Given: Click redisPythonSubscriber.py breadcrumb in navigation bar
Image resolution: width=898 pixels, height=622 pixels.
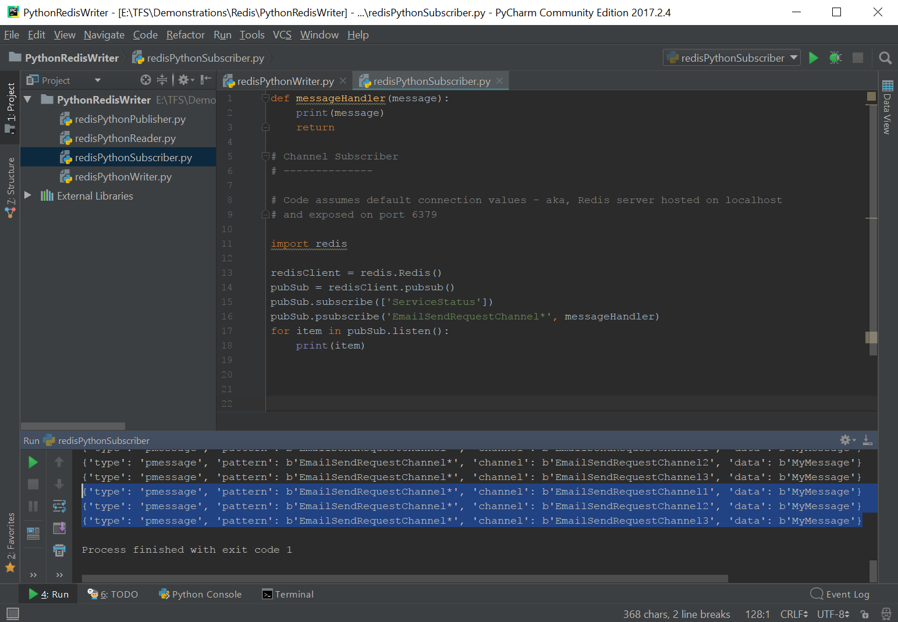Looking at the screenshot, I should [198, 58].
